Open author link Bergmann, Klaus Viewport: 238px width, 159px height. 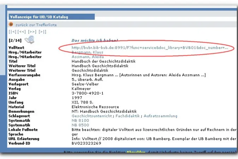point(88,52)
